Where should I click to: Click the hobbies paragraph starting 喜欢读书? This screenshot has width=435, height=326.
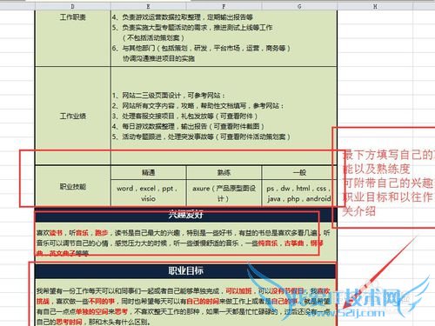click(184, 243)
